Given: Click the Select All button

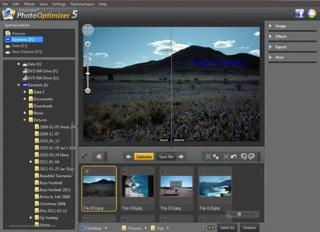Looking at the screenshot, I should (x=227, y=228).
